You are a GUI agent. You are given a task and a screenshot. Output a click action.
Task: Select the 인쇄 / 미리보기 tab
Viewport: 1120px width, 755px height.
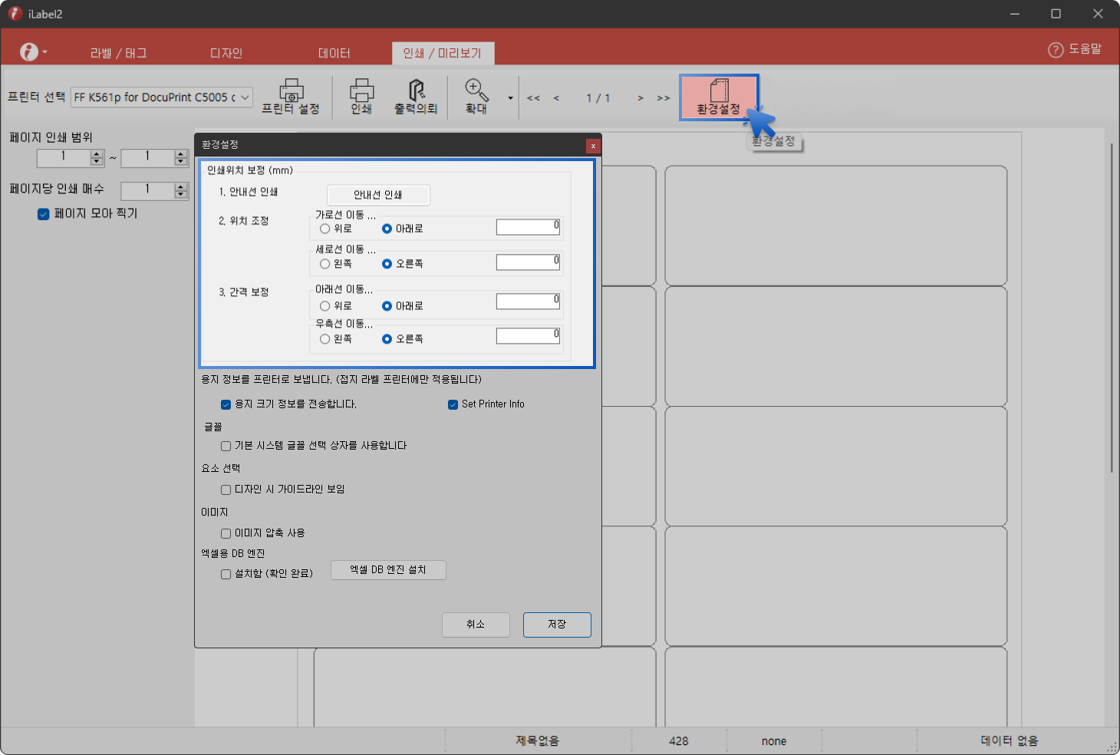point(443,53)
